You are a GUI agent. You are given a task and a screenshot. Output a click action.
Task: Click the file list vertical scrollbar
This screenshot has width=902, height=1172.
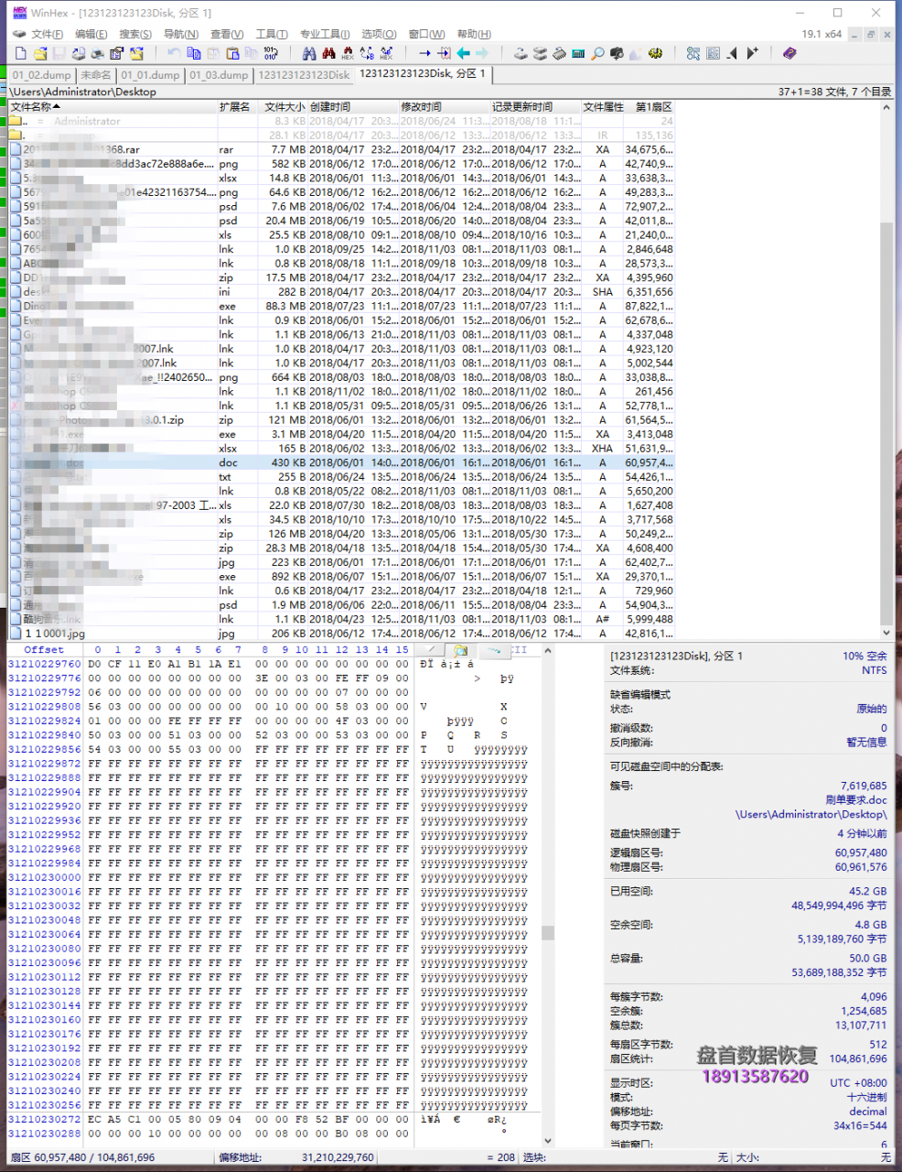click(x=886, y=366)
